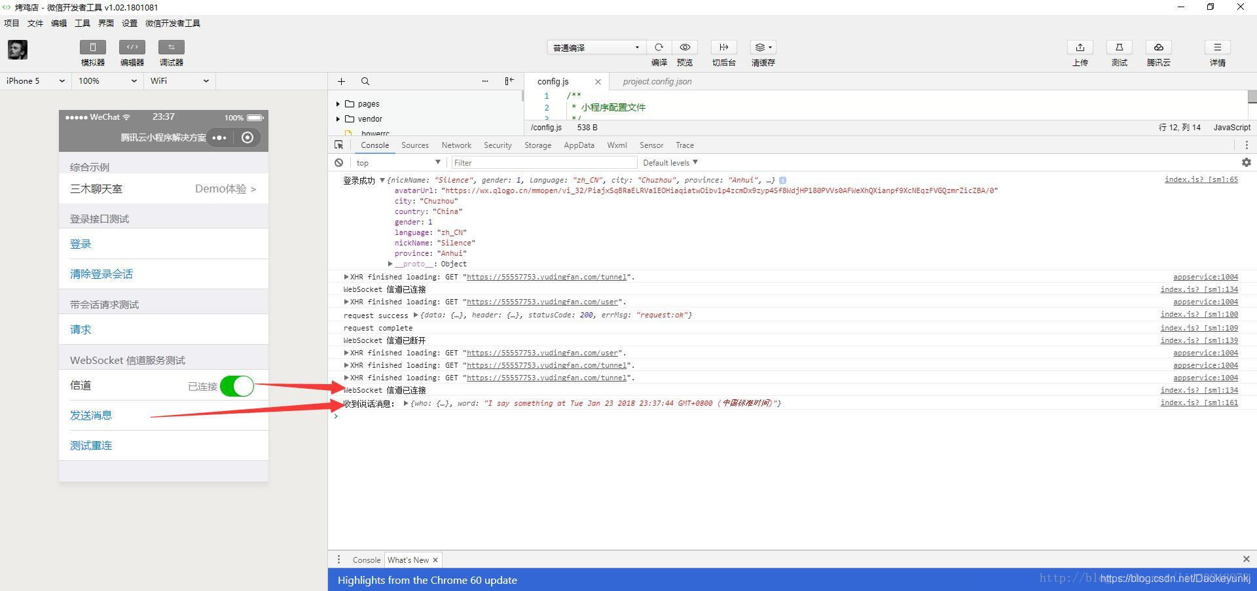The width and height of the screenshot is (1257, 591).
Task: Open the 工具 menu
Action: [82, 23]
